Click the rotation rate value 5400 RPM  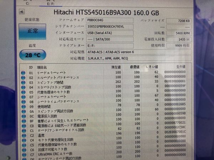click(179, 33)
